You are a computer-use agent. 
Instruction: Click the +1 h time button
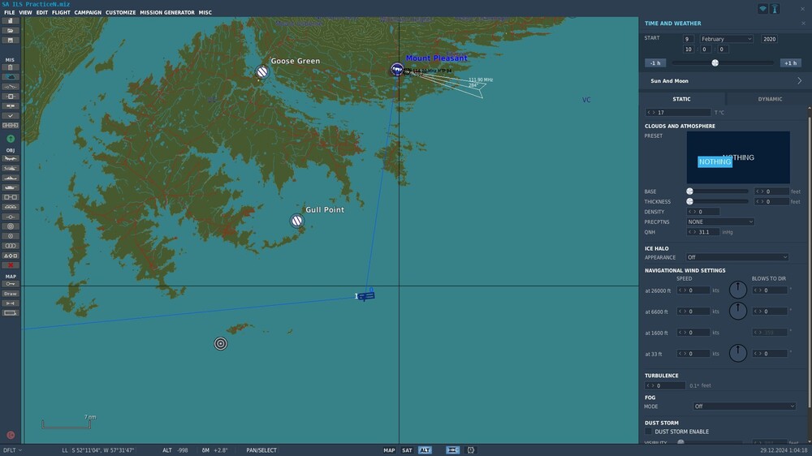(x=791, y=63)
